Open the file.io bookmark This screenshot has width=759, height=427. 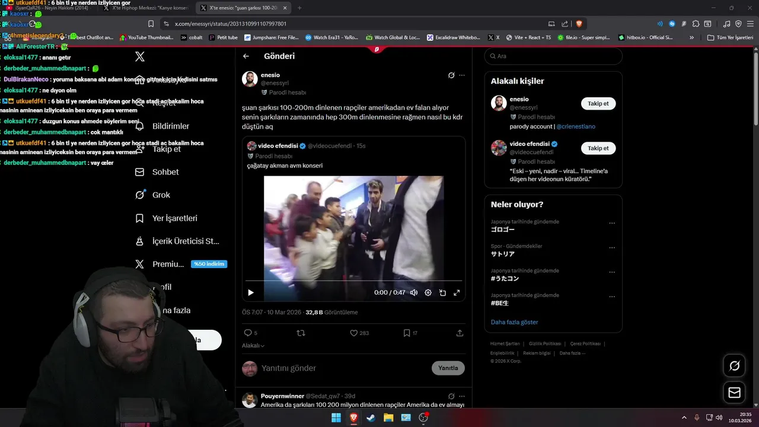coord(583,37)
